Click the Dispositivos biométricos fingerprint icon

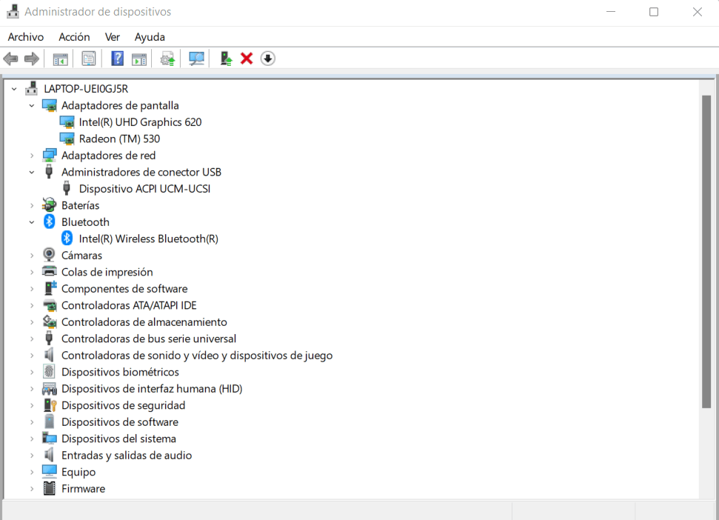pos(49,371)
